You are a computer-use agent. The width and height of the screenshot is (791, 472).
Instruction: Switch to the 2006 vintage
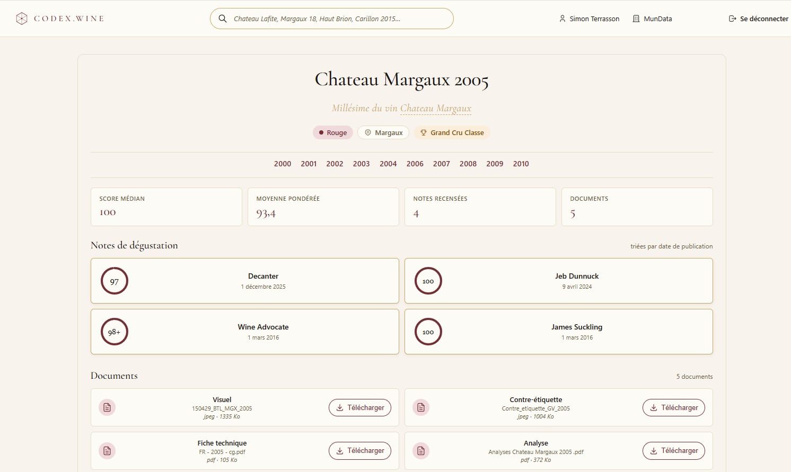pos(415,164)
